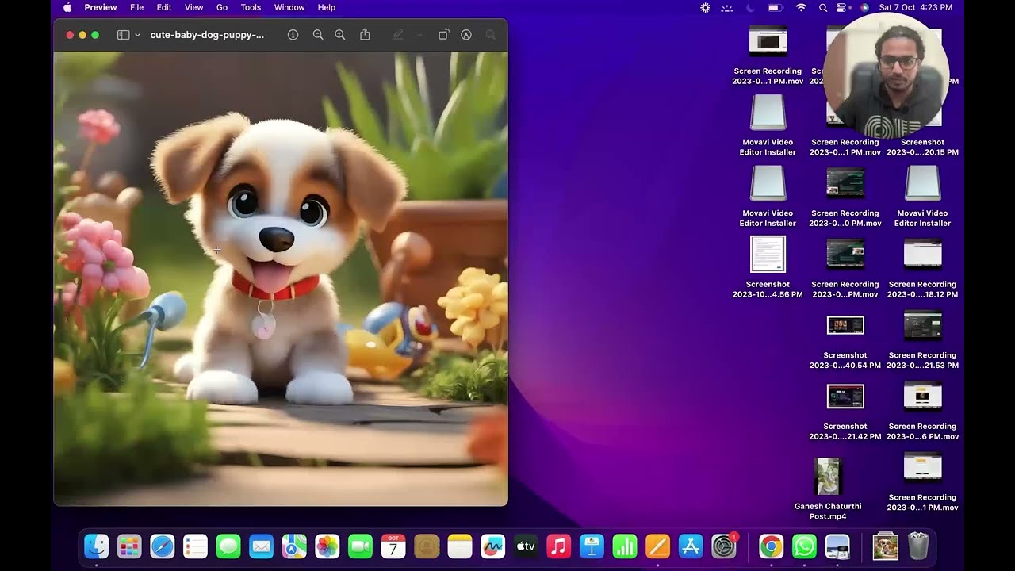
Task: Open the Help menu
Action: [x=327, y=7]
